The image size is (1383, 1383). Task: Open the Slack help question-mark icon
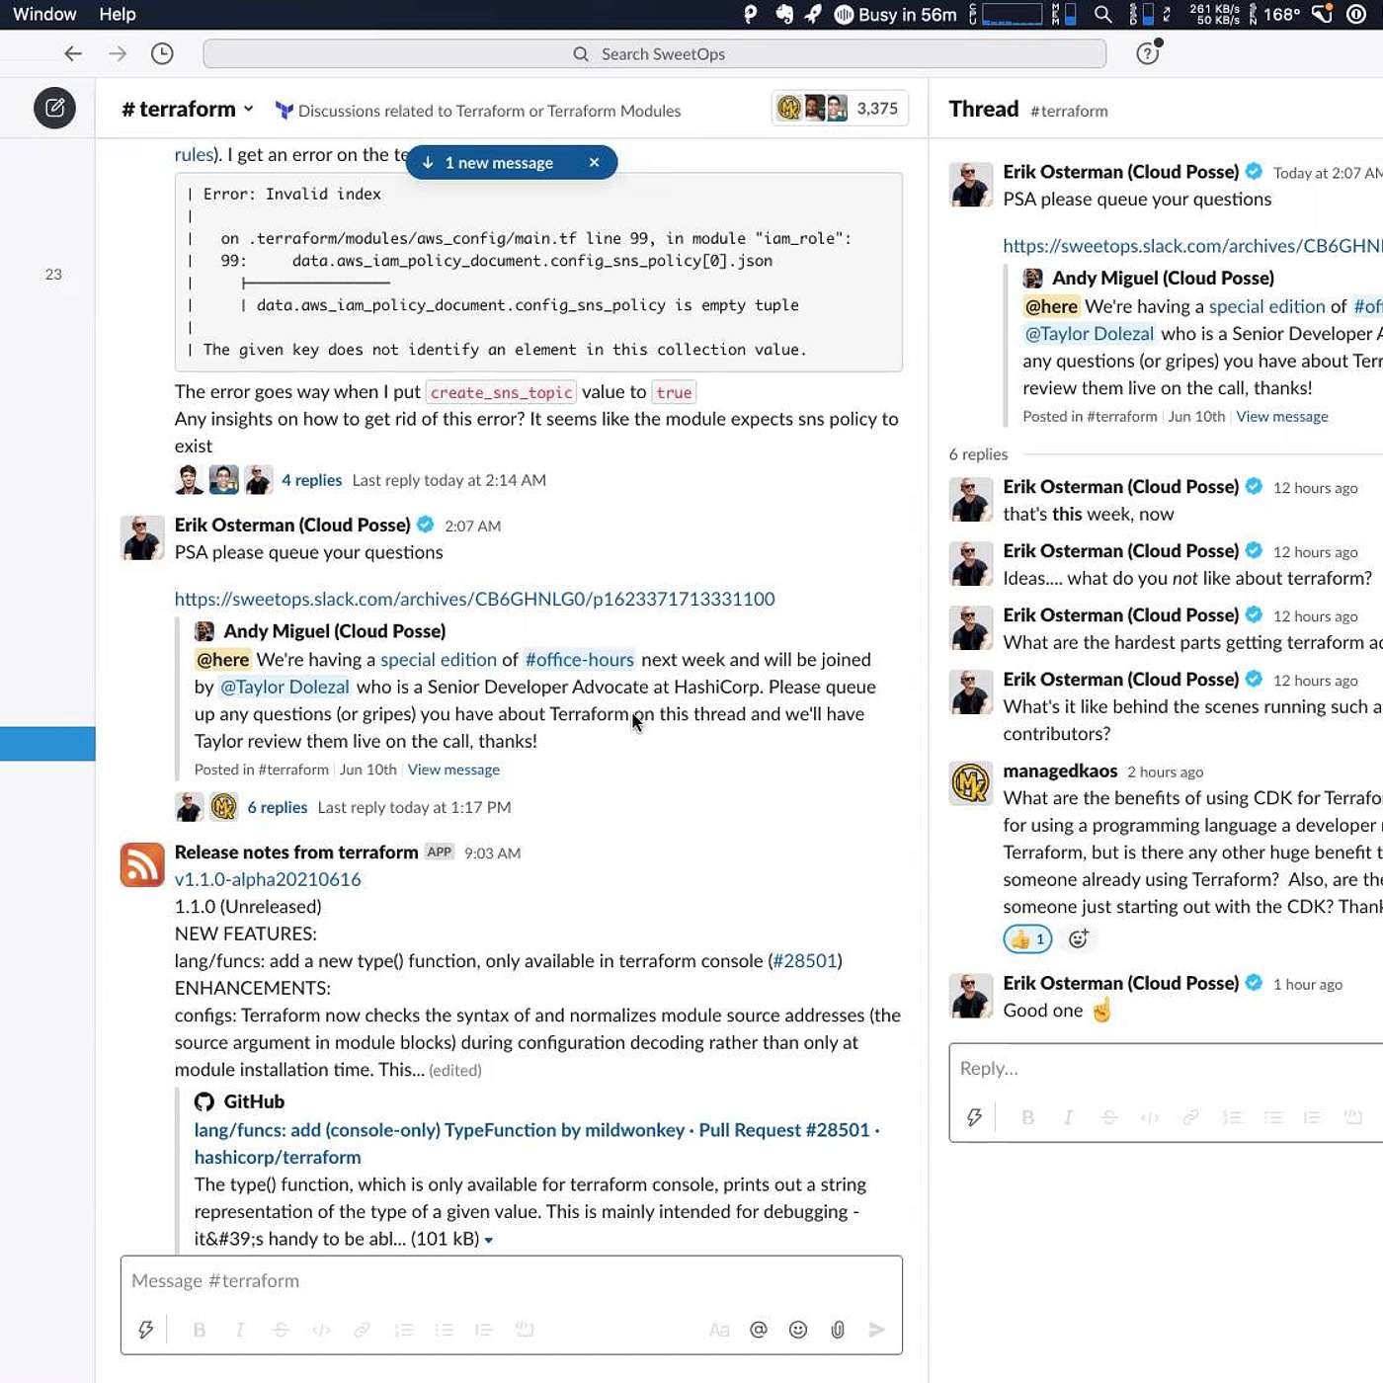(1147, 53)
